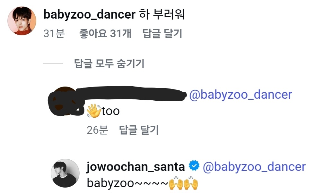Click 답글 달기 under the 31분 comment

pyautogui.click(x=162, y=34)
